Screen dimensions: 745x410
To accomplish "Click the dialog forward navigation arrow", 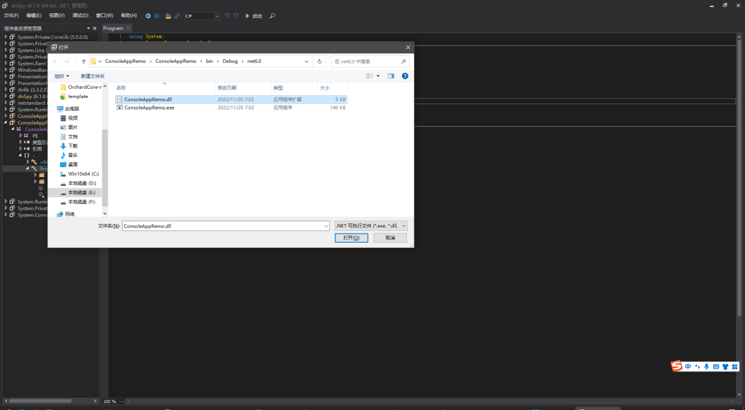I will pos(66,61).
